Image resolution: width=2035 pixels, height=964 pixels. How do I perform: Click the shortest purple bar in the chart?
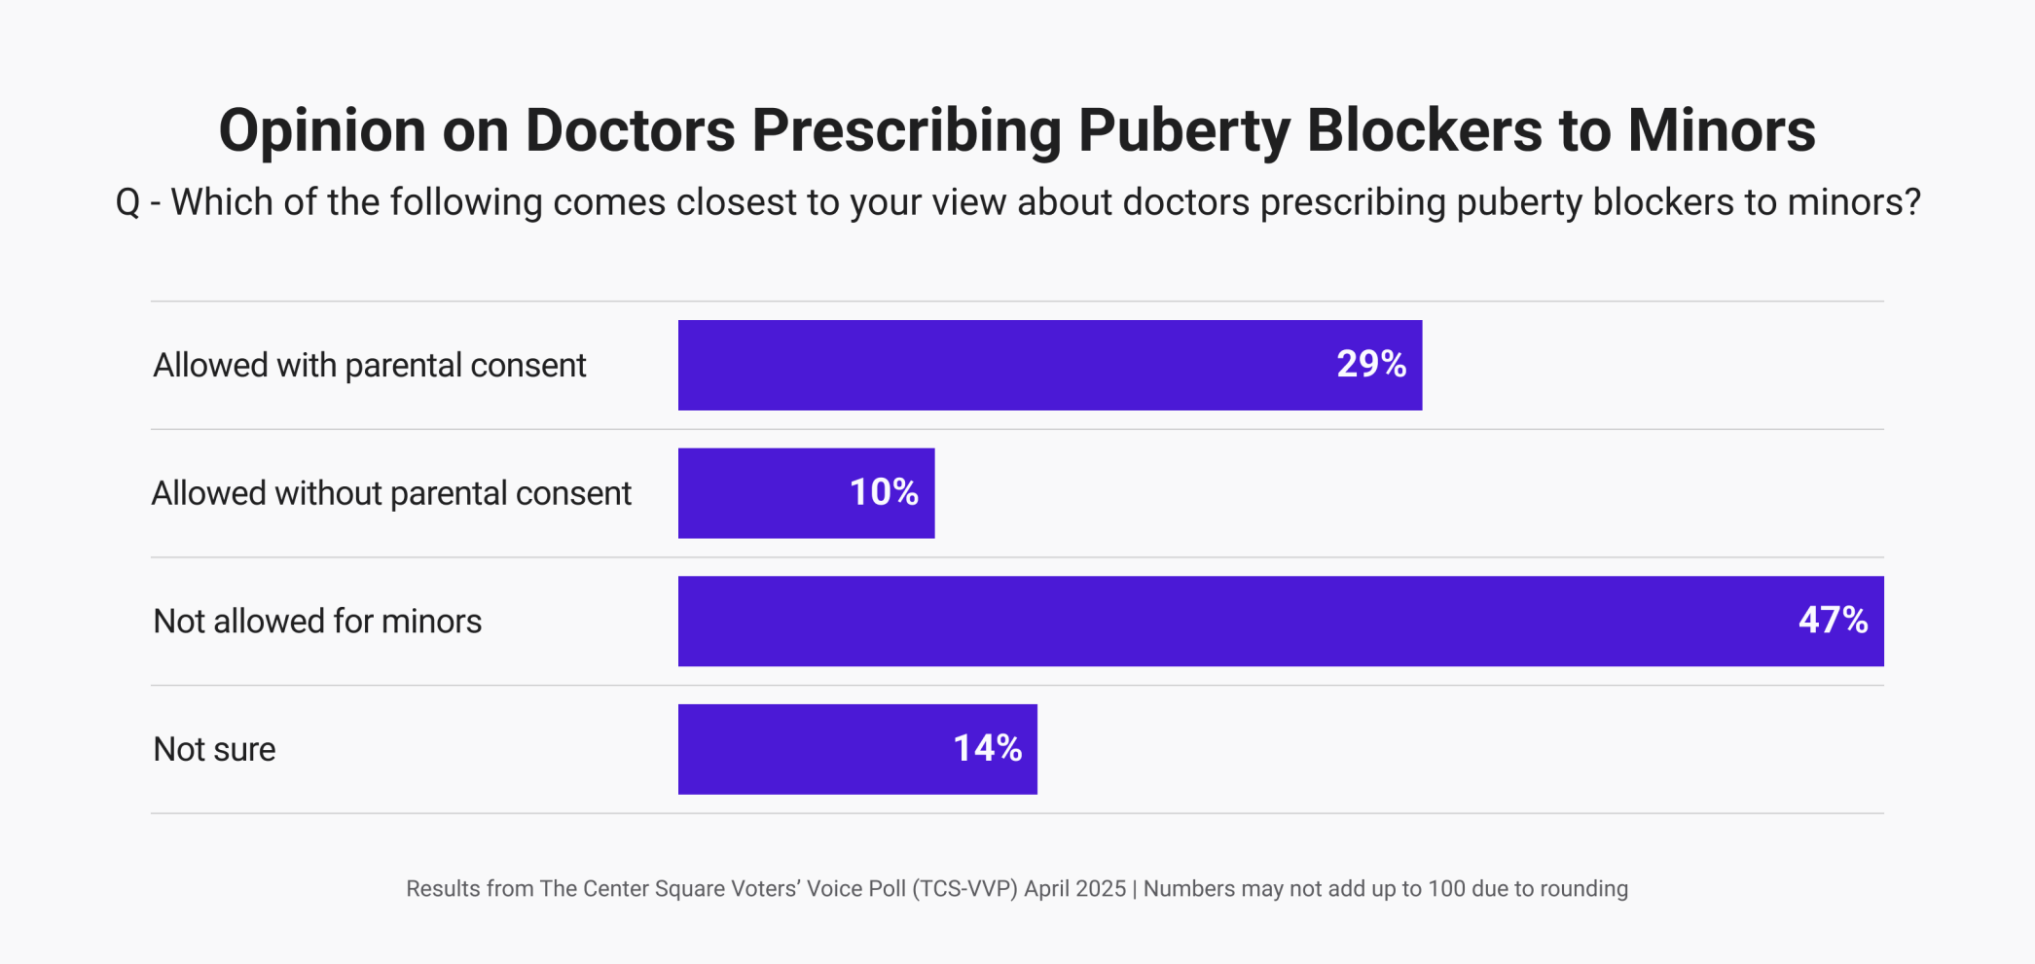pos(759,493)
